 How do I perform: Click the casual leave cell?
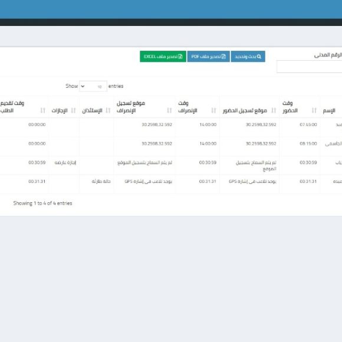coord(65,163)
